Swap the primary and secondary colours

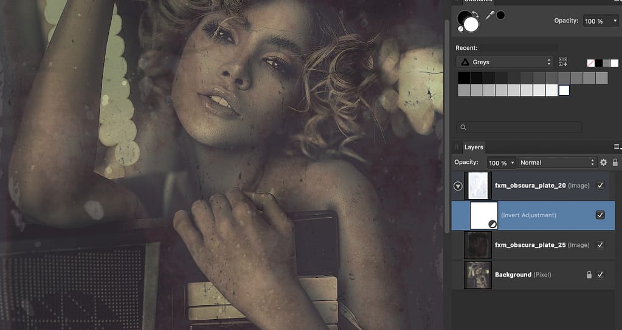475,14
